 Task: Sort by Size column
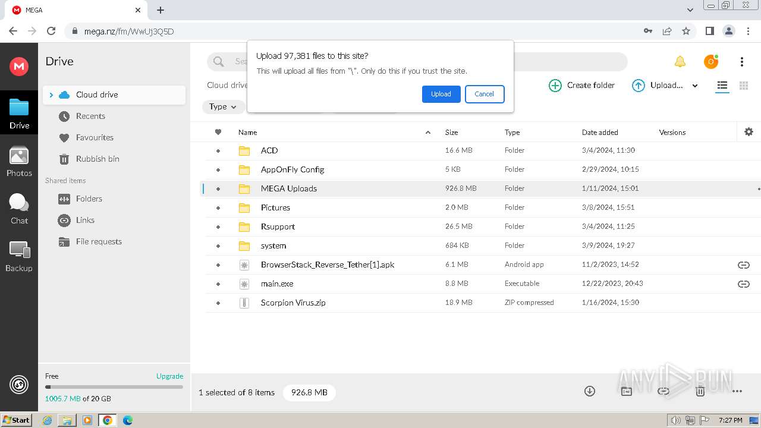451,133
